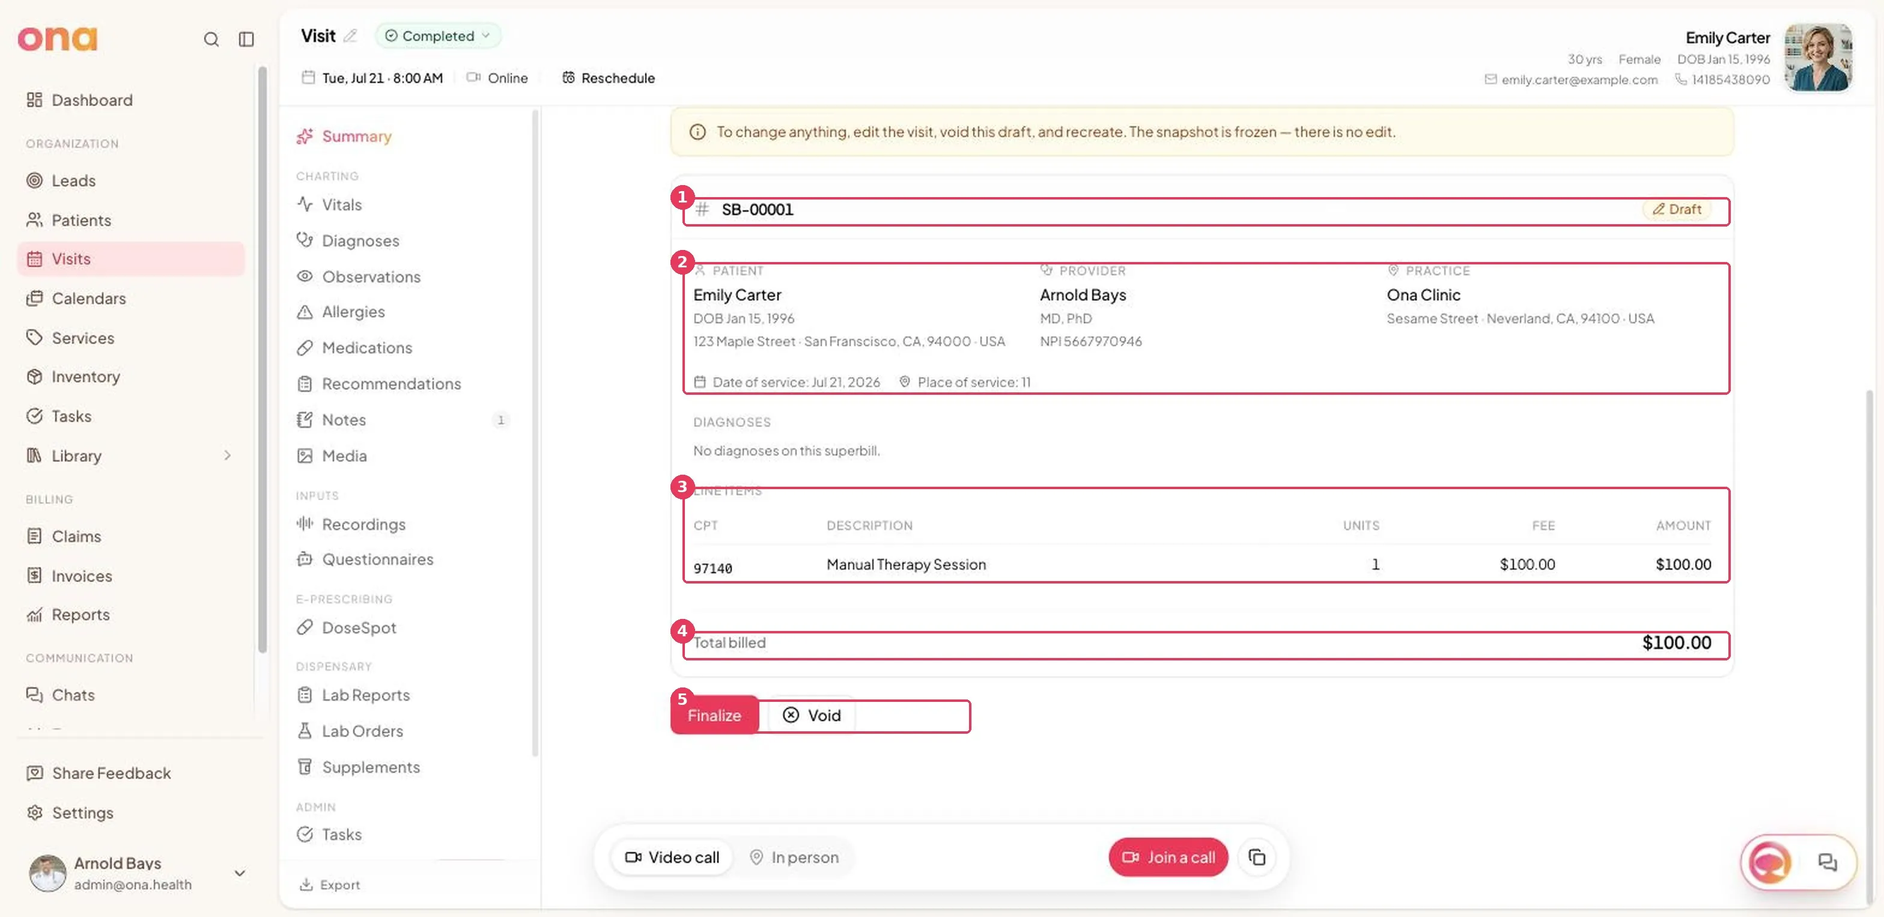This screenshot has height=917, width=1884.
Task: Open Supplements section
Action: pyautogui.click(x=359, y=767)
